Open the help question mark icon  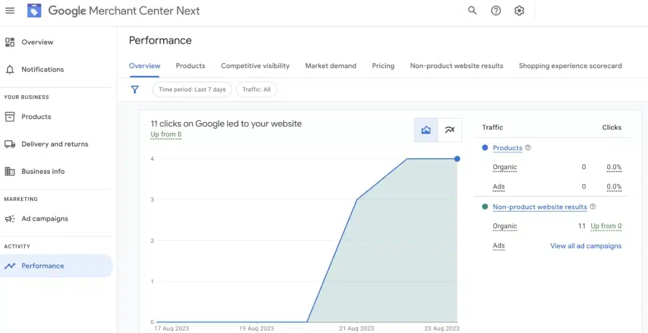point(496,11)
